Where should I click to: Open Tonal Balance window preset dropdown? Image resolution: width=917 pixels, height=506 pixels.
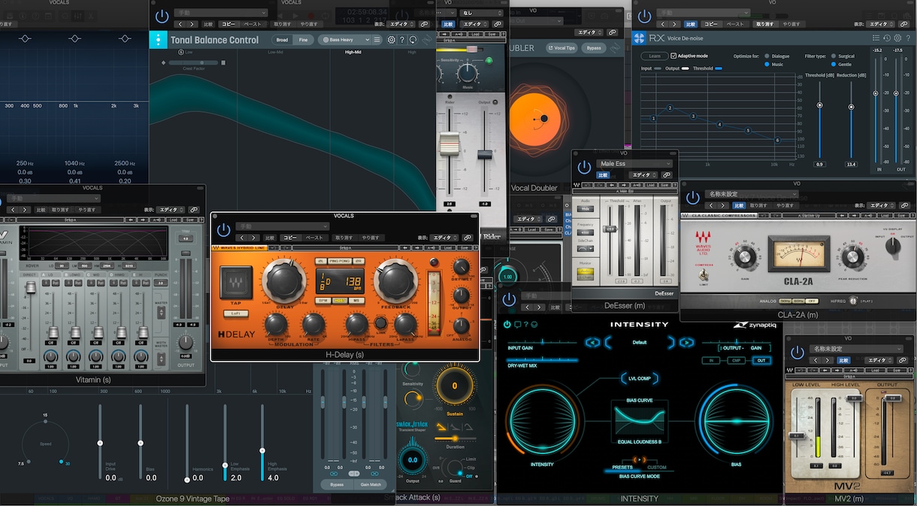coord(221,13)
